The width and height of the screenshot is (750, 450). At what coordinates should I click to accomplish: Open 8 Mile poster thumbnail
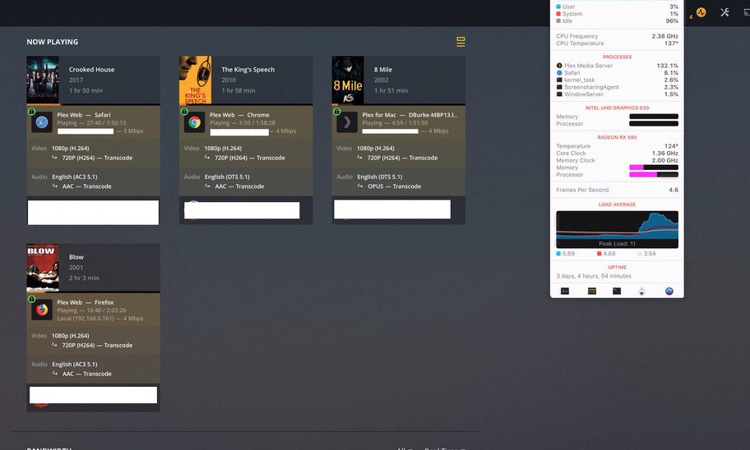pos(348,80)
